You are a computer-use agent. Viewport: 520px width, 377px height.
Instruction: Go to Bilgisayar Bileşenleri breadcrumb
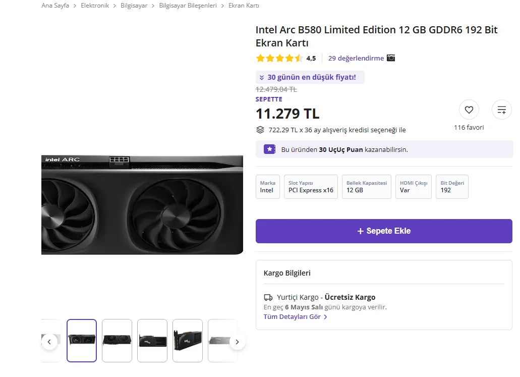point(188,6)
